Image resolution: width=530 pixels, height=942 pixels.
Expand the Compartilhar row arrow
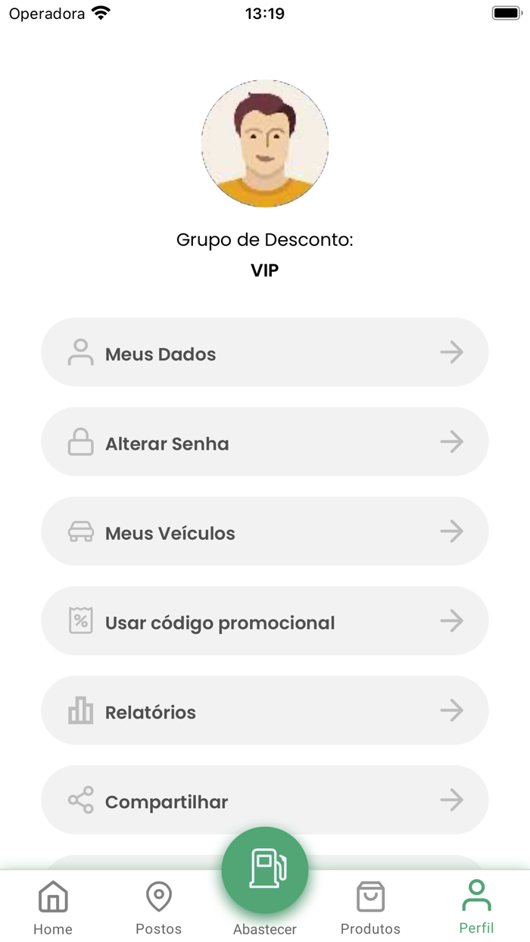(453, 799)
